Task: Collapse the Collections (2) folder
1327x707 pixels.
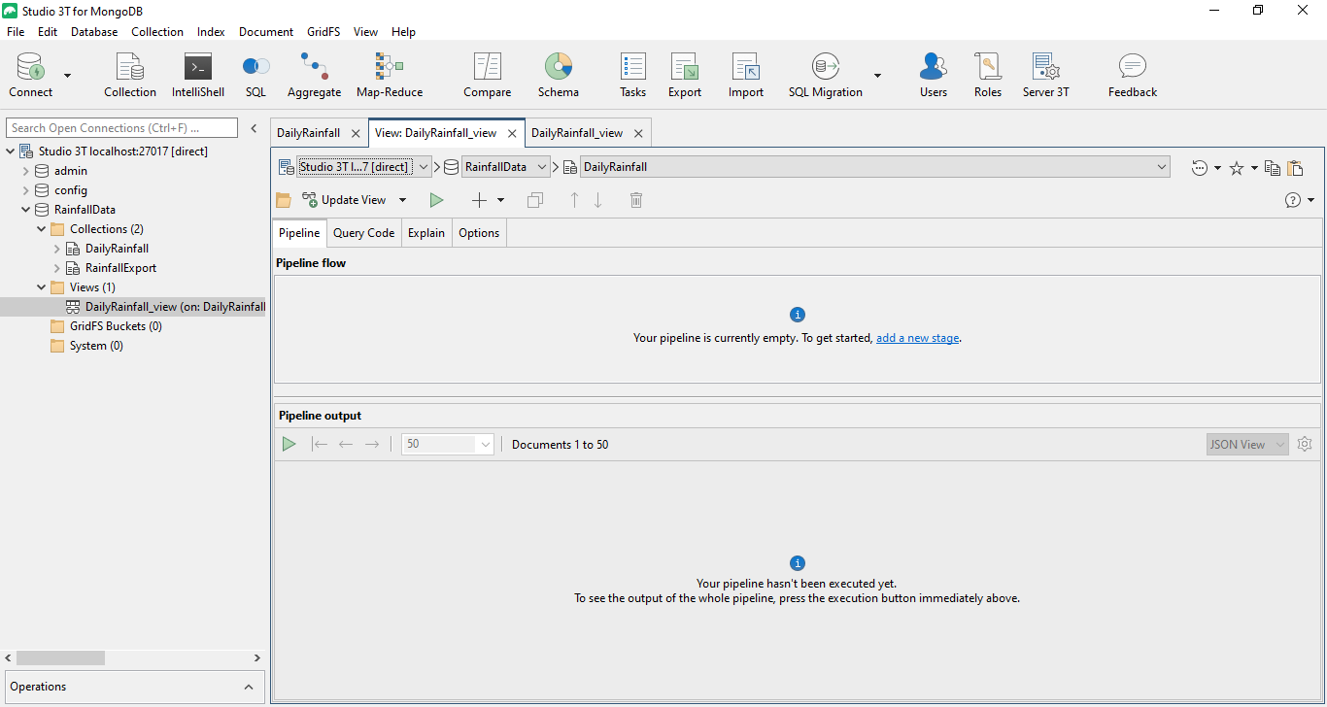Action: [x=41, y=228]
